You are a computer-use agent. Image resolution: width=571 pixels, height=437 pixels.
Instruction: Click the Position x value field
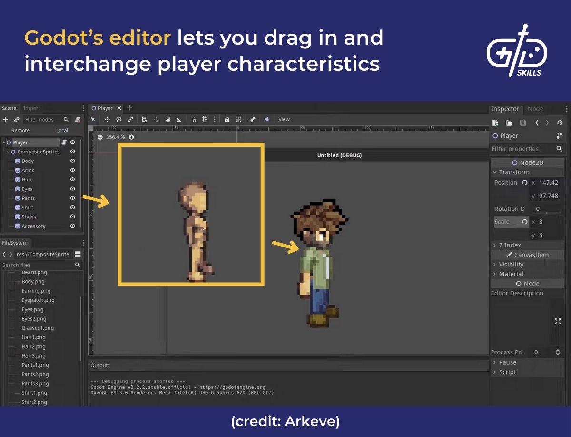(x=547, y=183)
